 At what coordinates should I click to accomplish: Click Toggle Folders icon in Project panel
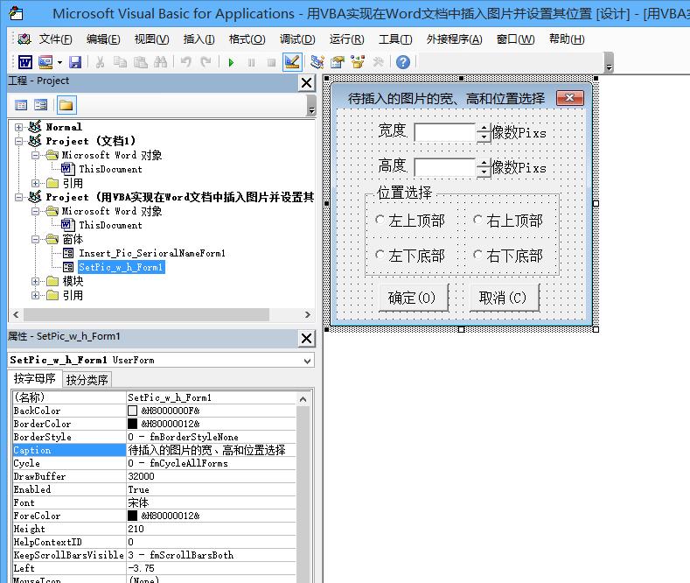pyautogui.click(x=66, y=105)
